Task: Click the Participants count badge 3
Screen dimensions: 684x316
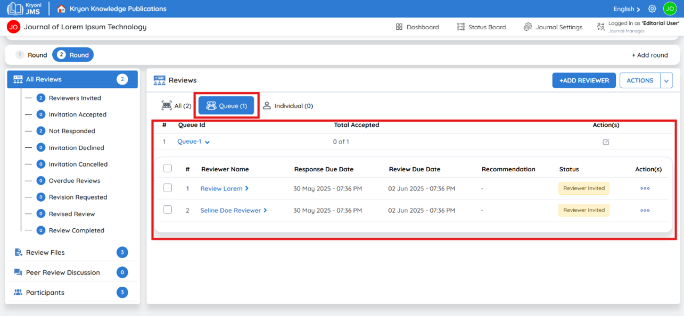Action: tap(122, 293)
